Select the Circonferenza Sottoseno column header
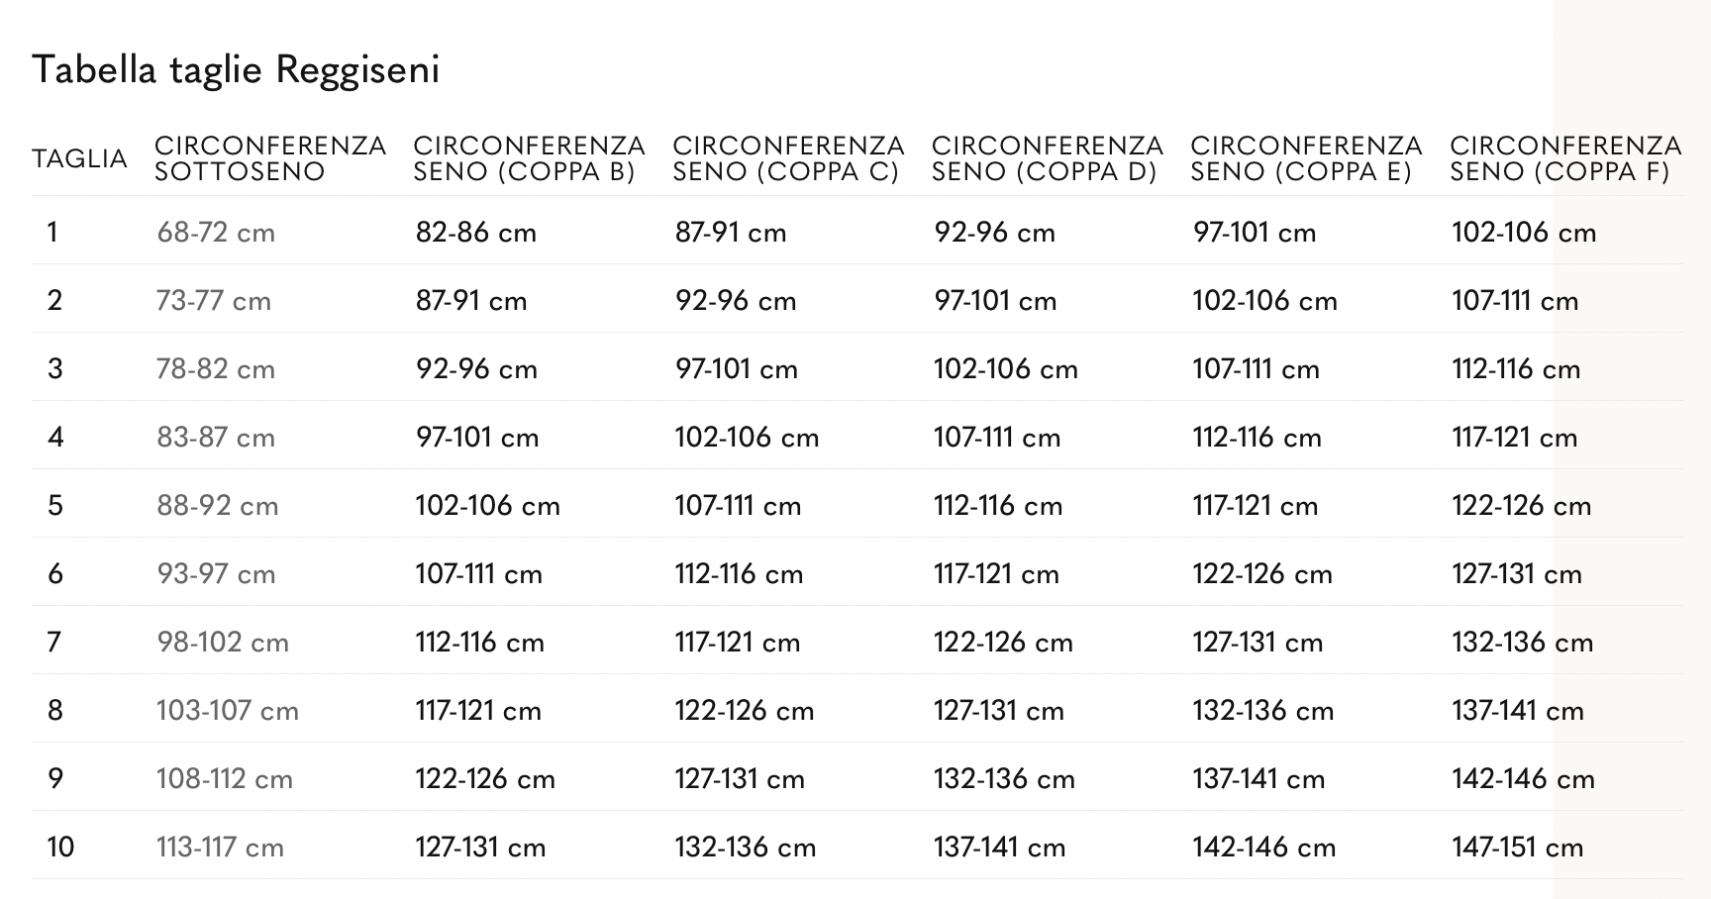The width and height of the screenshot is (1711, 899). coord(269,158)
